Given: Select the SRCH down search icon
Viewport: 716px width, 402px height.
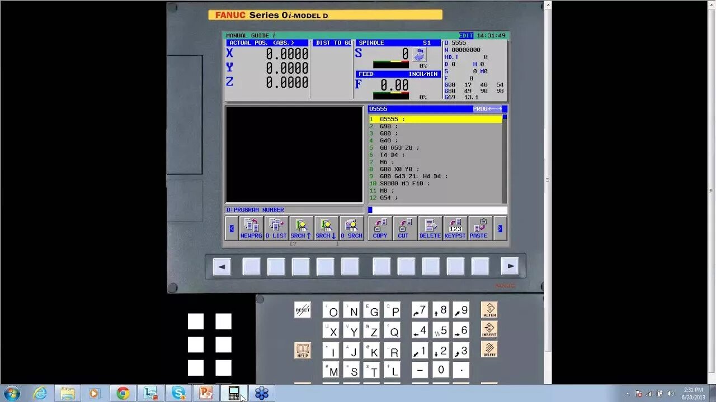Looking at the screenshot, I should pos(326,228).
